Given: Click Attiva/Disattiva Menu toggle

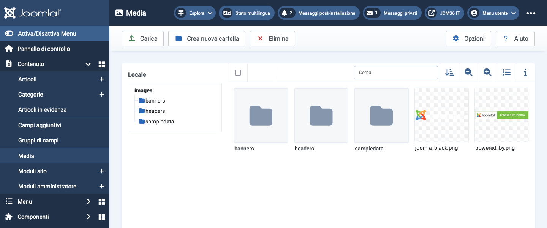Looking at the screenshot, I should pos(55,33).
